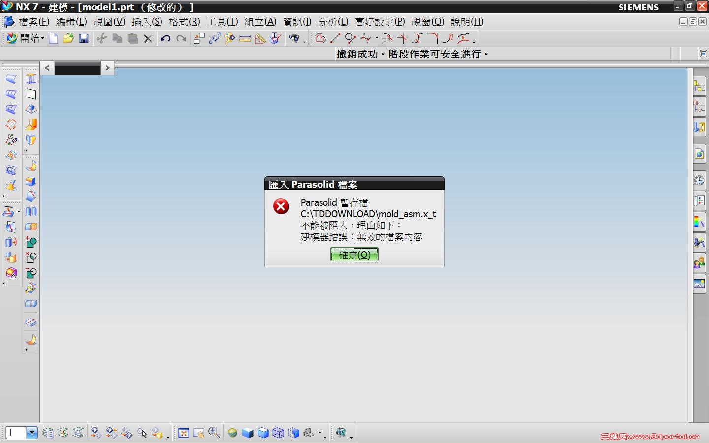Click the green sphere true shading icon
This screenshot has width=709, height=443.
point(232,433)
